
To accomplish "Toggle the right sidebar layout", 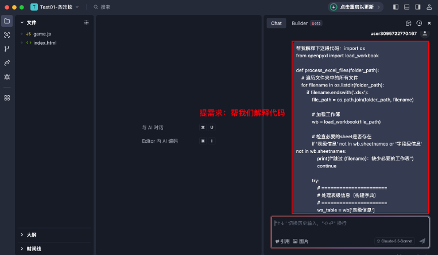I will 417,7.
